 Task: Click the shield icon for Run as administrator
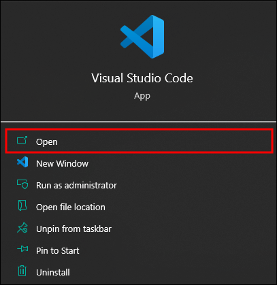point(22,184)
